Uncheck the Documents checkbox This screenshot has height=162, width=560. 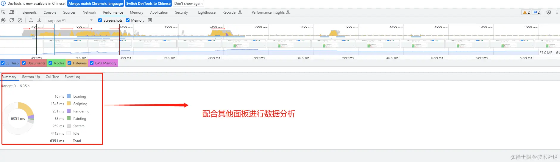24,63
